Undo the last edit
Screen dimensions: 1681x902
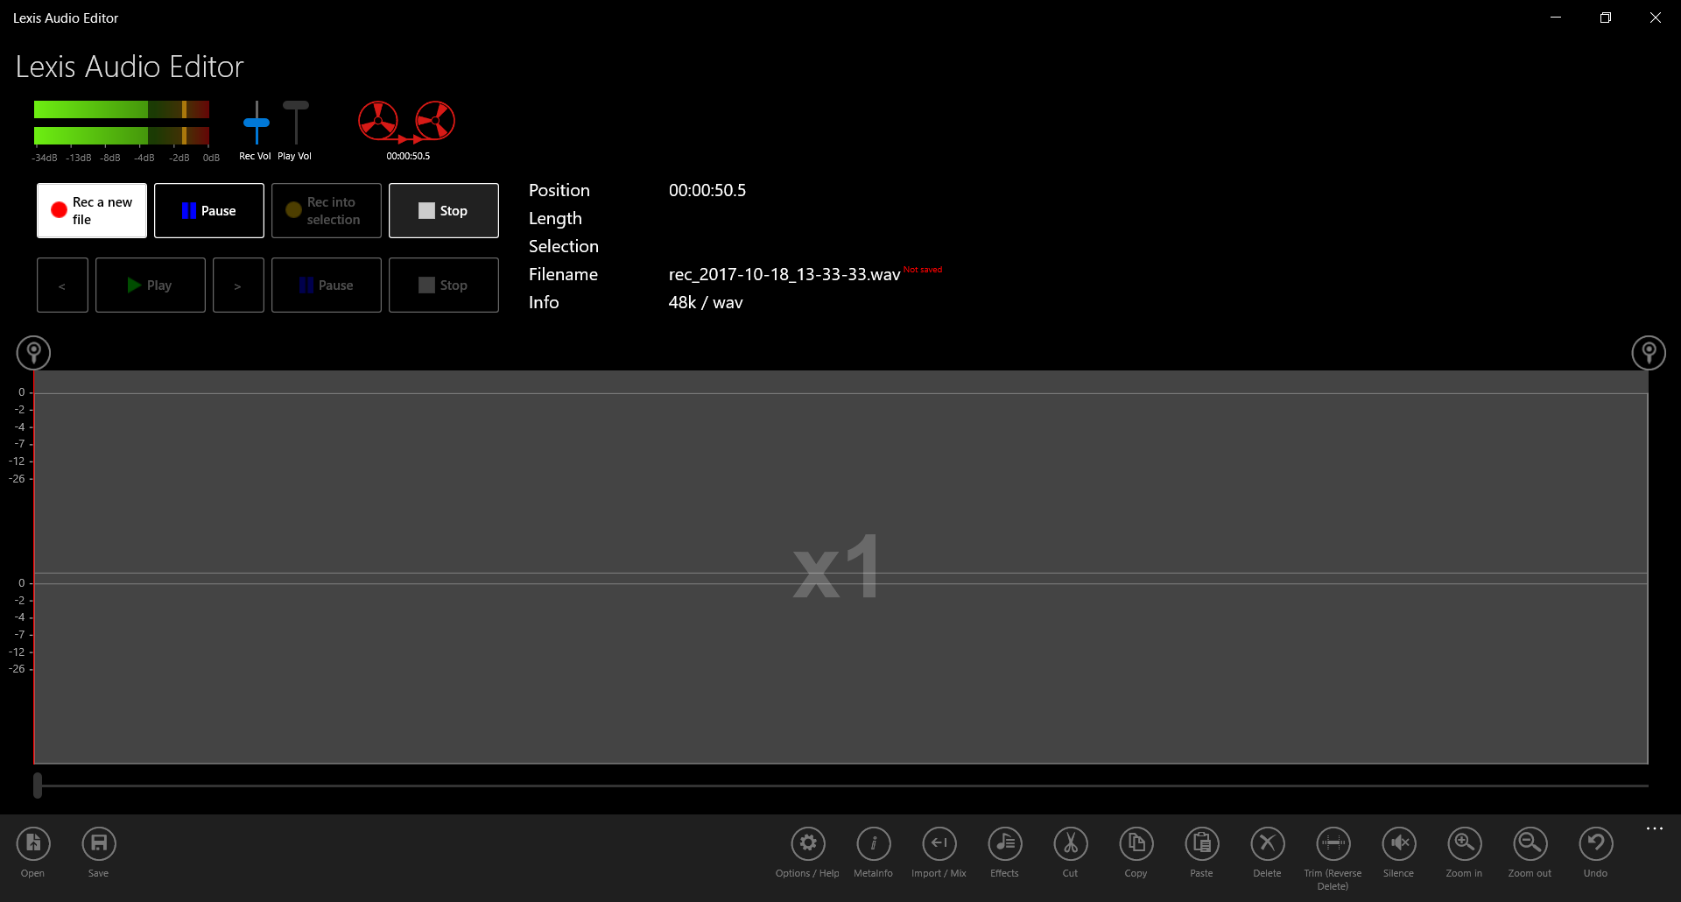(x=1595, y=843)
